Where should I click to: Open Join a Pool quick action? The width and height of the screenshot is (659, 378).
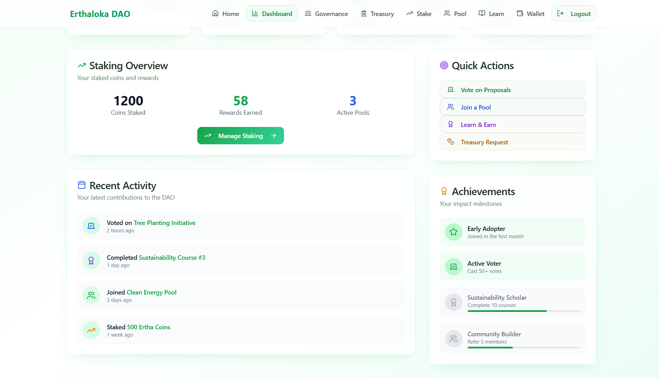coord(512,107)
